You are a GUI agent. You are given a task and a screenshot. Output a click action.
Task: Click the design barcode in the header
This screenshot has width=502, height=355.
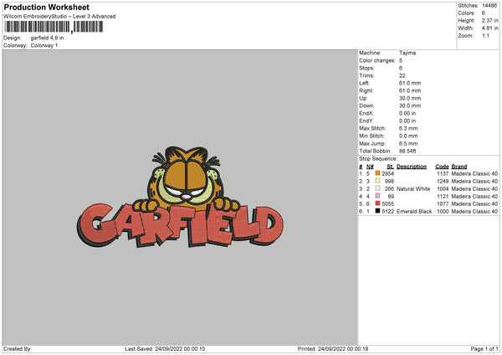[x=54, y=27]
